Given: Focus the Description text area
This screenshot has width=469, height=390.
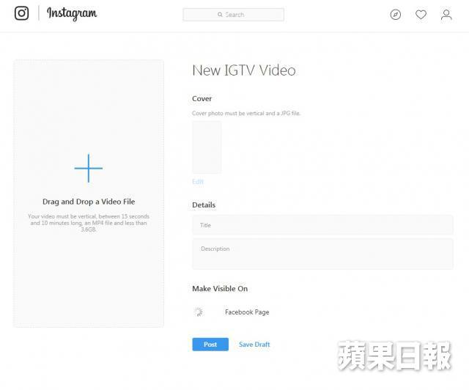Looking at the screenshot, I should point(322,254).
